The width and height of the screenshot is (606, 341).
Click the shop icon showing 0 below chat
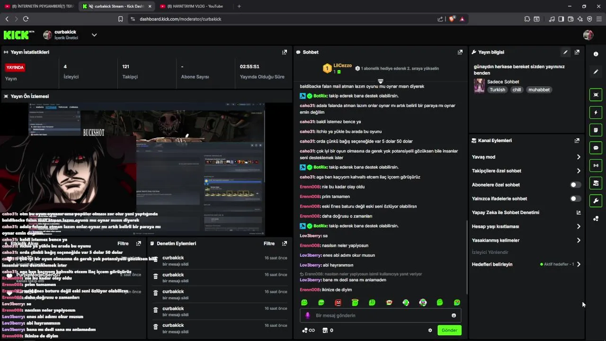point(328,330)
